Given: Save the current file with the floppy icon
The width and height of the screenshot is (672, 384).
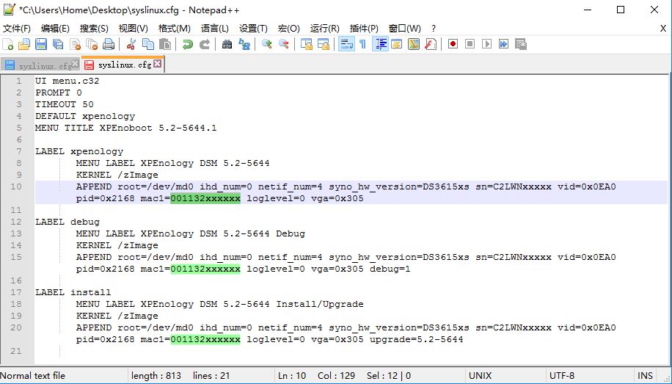Looking at the screenshot, I should tap(41, 44).
